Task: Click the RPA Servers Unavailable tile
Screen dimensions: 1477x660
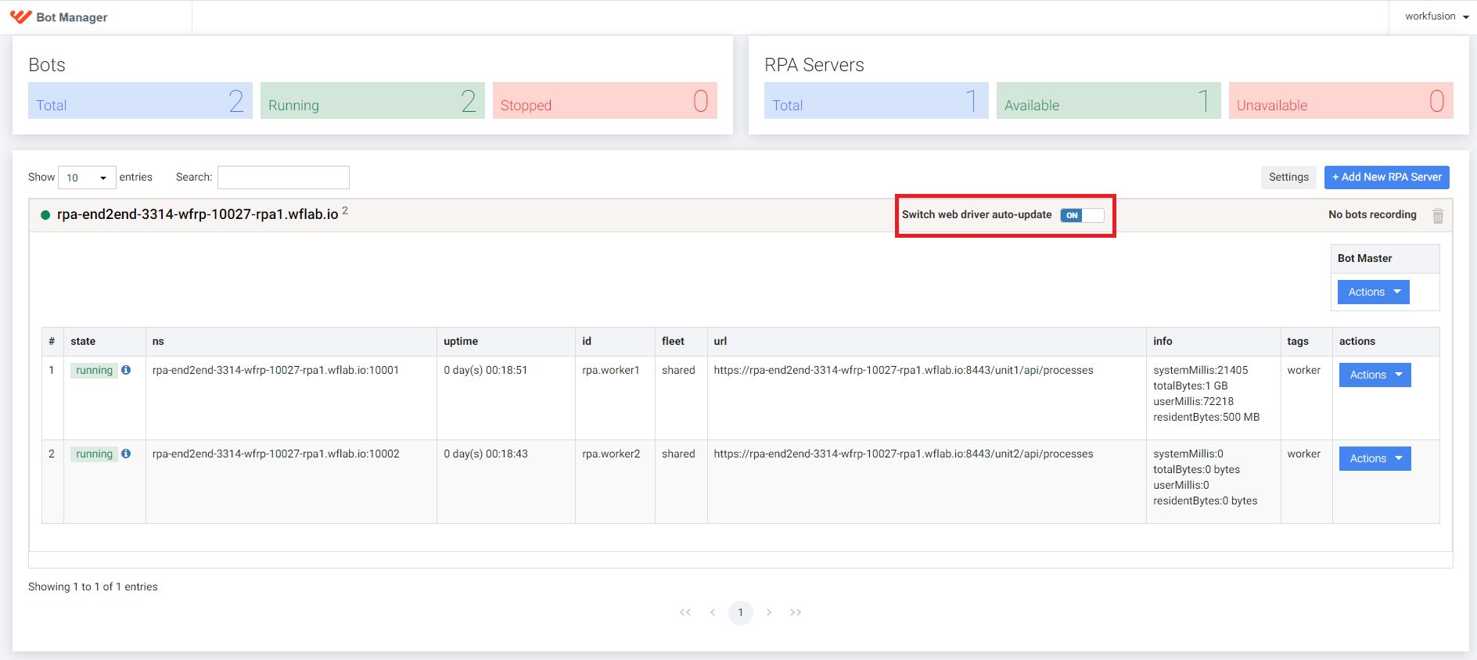Action: pyautogui.click(x=1341, y=101)
